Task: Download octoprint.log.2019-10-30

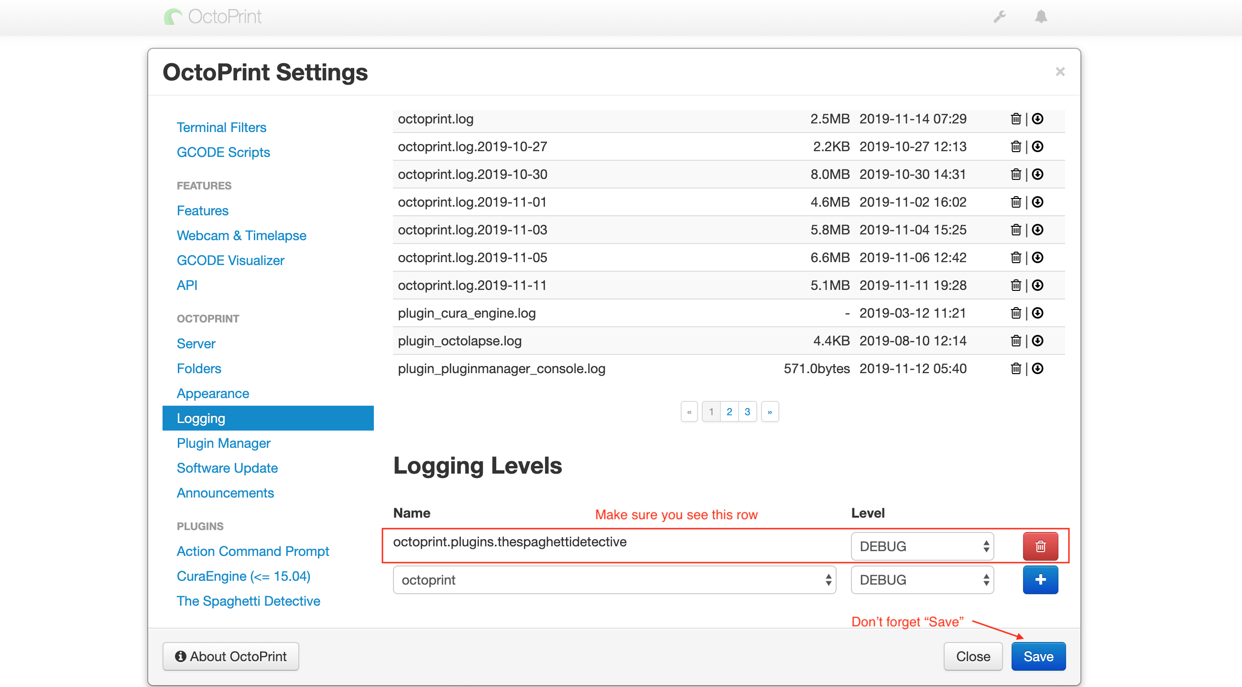Action: pos(1037,174)
